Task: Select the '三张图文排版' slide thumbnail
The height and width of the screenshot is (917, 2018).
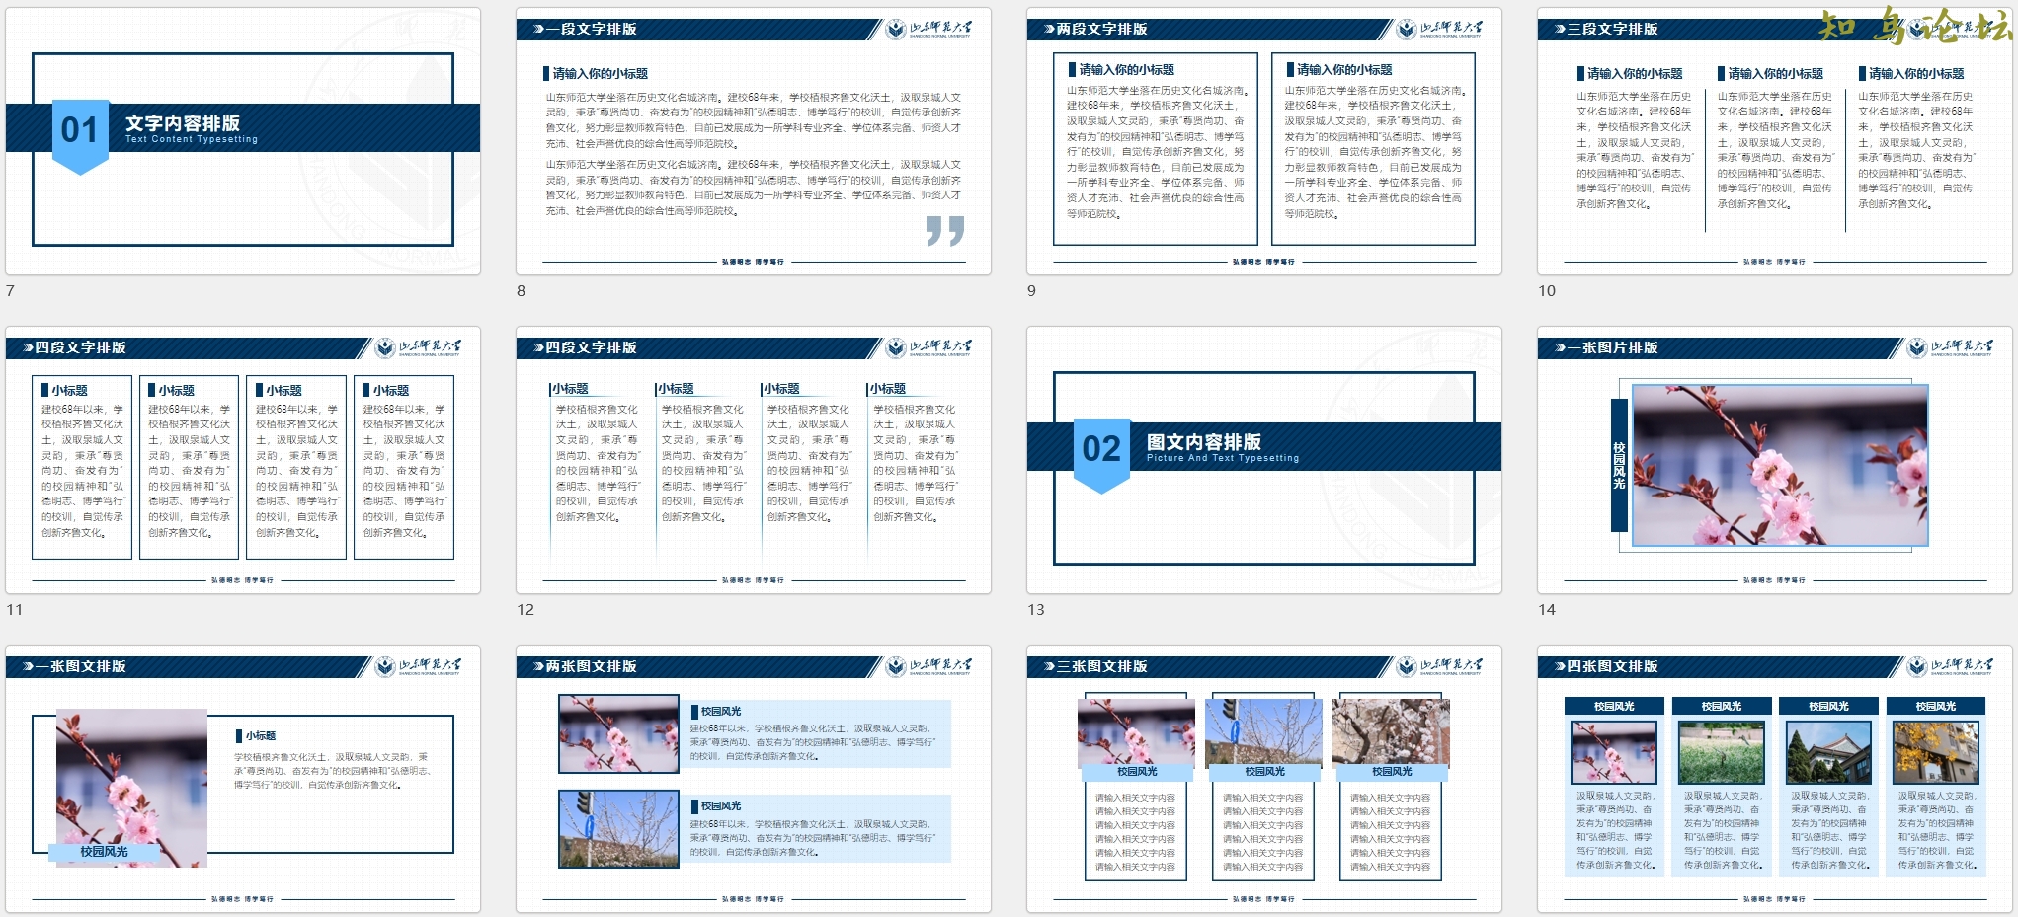Action: click(x=1264, y=779)
